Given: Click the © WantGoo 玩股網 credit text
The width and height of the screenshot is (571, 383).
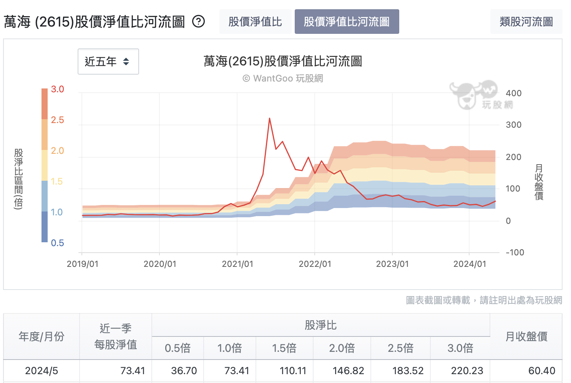Looking at the screenshot, I should point(283,78).
